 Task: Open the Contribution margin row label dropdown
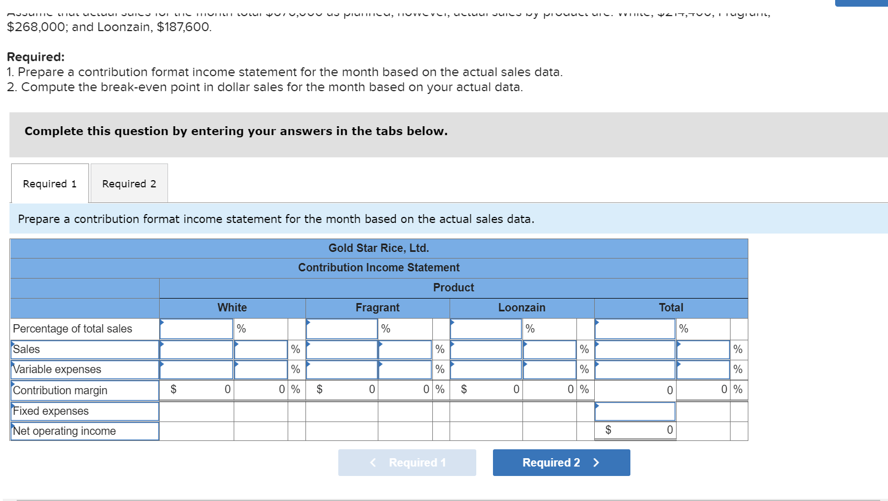85,390
